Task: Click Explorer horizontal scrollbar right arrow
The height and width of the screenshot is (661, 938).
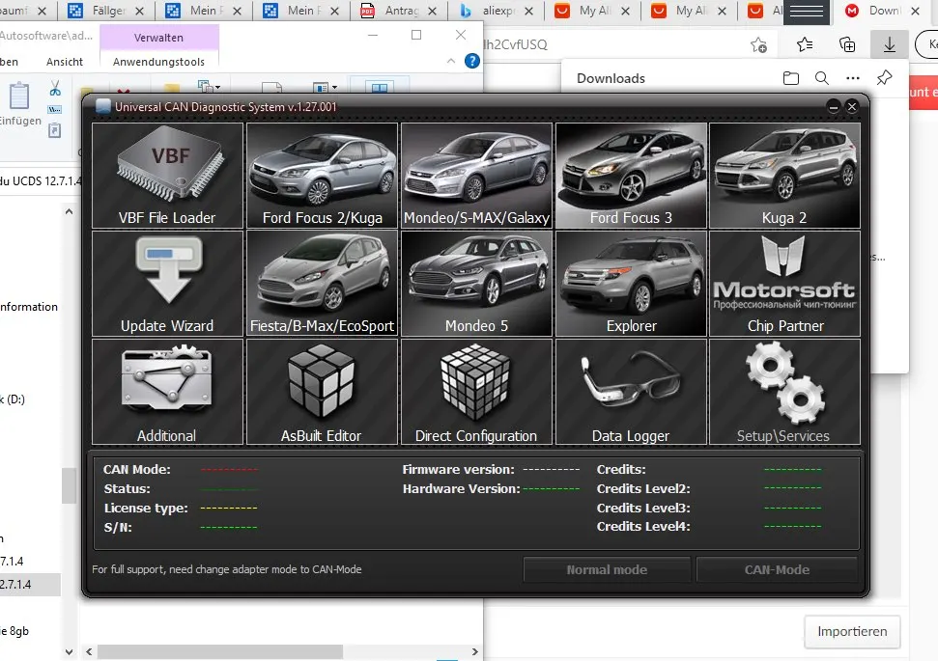Action: tap(475, 651)
